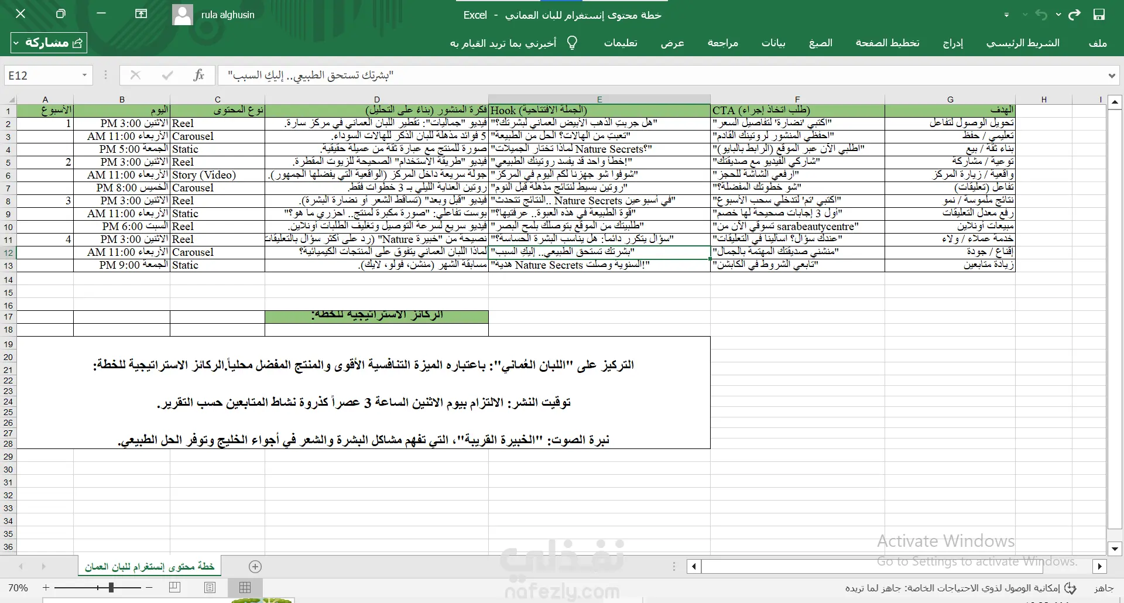Click the Save icon in title bar
Image resolution: width=1124 pixels, height=603 pixels.
click(x=1099, y=15)
